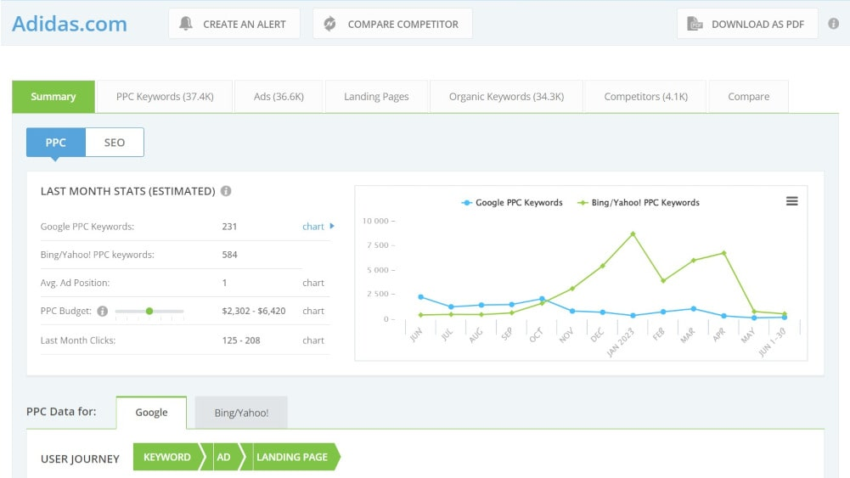850x478 pixels.
Task: Click the Keyword step in User Journey
Action: pyautogui.click(x=167, y=457)
